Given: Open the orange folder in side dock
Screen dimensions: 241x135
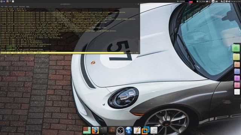Looking at the screenshot, I should pyautogui.click(x=237, y=64).
